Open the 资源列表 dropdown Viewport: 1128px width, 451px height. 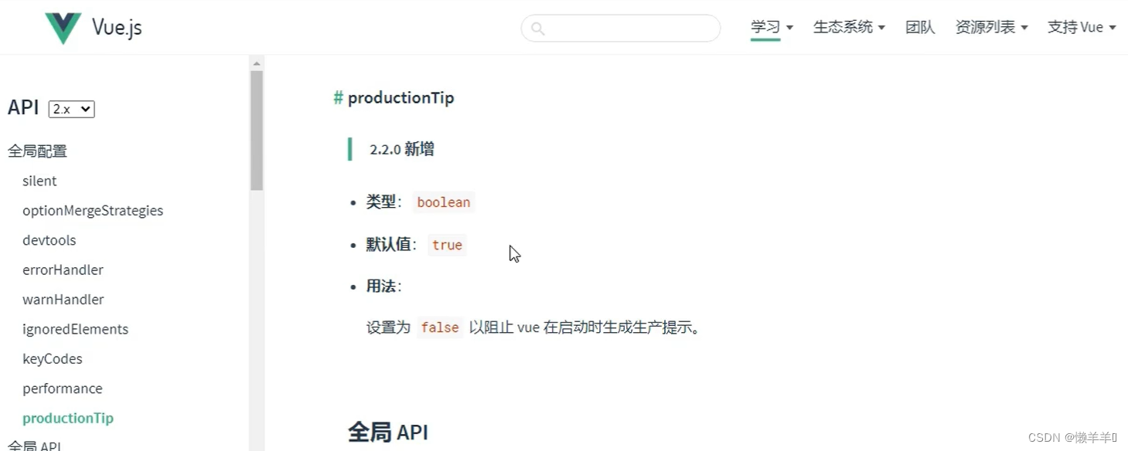991,27
